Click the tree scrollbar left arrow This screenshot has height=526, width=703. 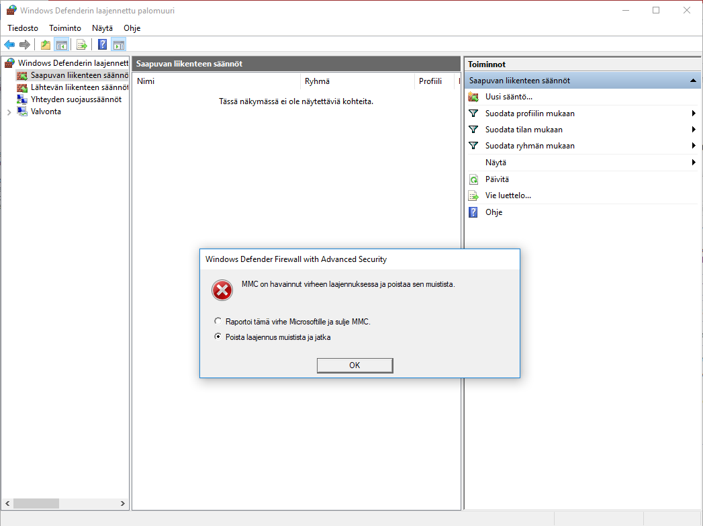(x=7, y=504)
